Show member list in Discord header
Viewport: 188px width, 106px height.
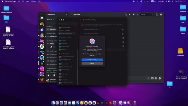137,14
